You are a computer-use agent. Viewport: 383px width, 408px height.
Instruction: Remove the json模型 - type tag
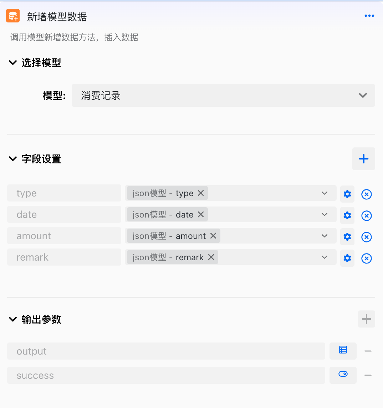(201, 193)
